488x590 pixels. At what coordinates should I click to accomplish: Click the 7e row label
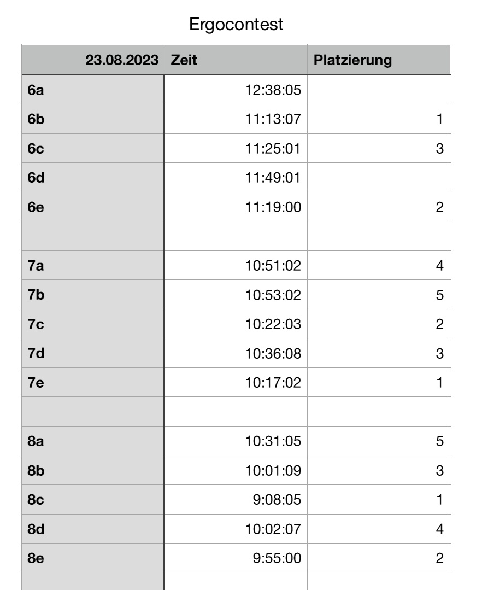point(36,383)
